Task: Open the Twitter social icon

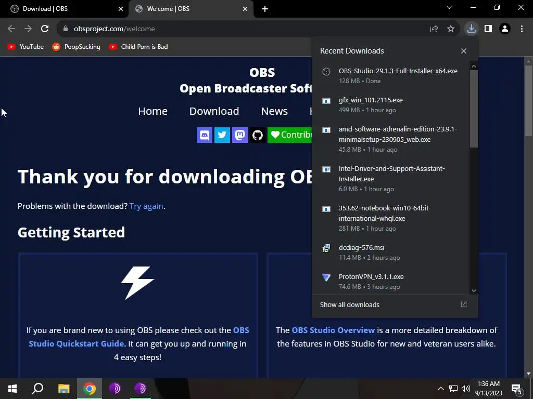Action: [x=222, y=135]
